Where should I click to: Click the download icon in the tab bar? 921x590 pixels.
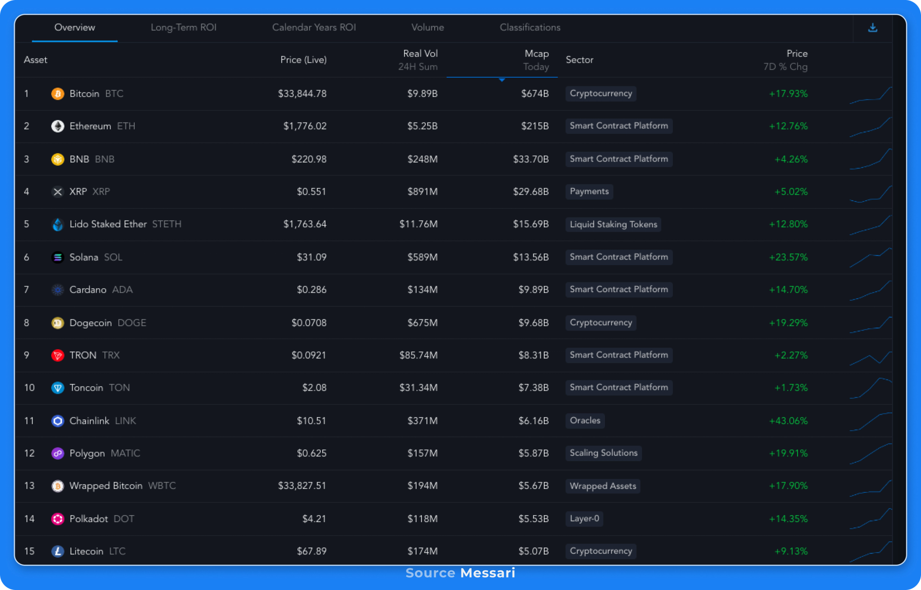pyautogui.click(x=872, y=28)
